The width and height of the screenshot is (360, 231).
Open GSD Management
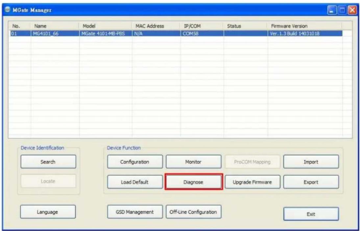tap(135, 212)
